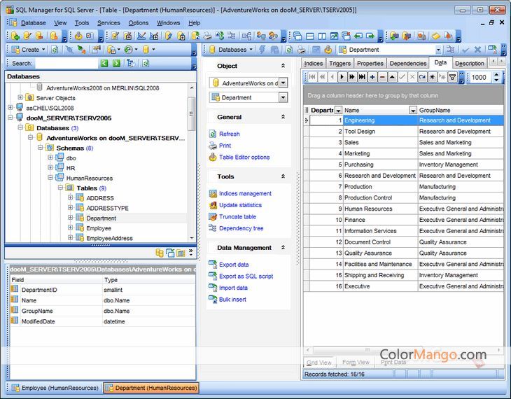511x399 pixels.
Task: Open the Services menu
Action: [108, 23]
